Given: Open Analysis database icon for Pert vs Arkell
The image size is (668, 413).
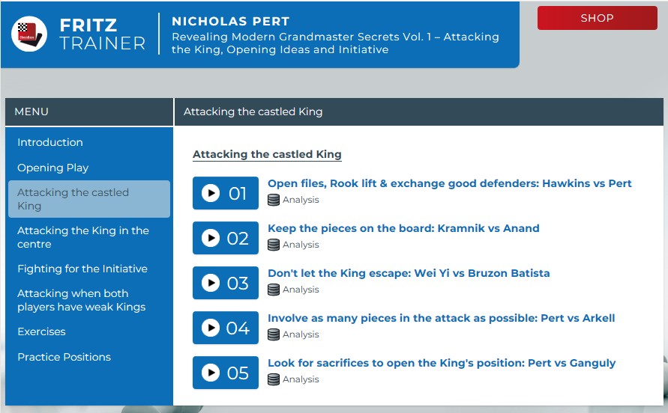Looking at the screenshot, I should 274,334.
